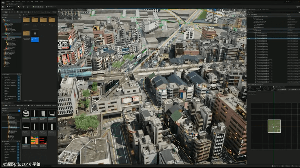Open the viewport perspective mode dropdown
The width and height of the screenshot is (300, 168).
(x=66, y=10)
